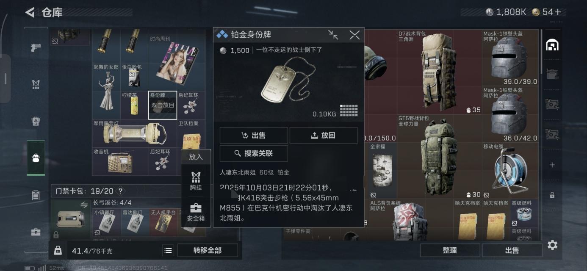Click the 转移全部 transfer all button

pyautogui.click(x=208, y=250)
